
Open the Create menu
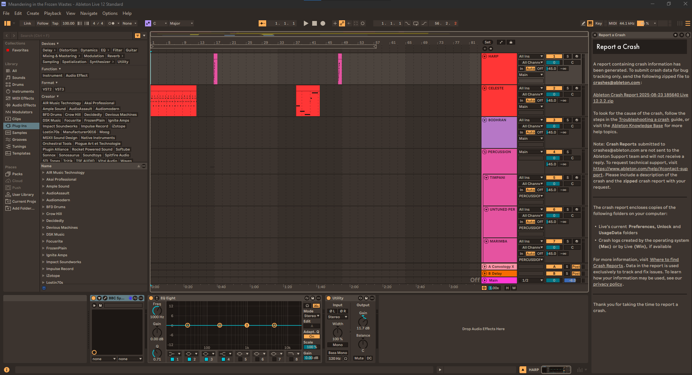pyautogui.click(x=33, y=13)
